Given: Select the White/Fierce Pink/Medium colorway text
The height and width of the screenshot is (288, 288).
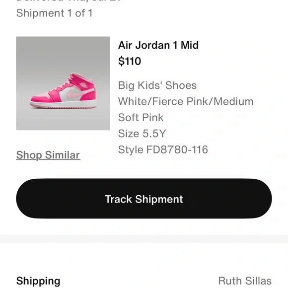Looking at the screenshot, I should (x=186, y=101).
